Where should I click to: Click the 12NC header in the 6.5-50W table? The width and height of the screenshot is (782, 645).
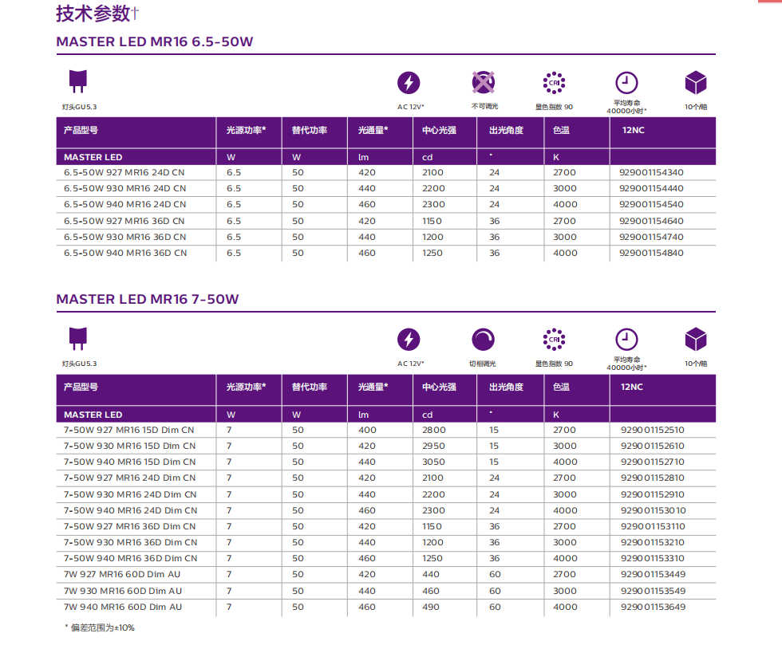coord(633,130)
